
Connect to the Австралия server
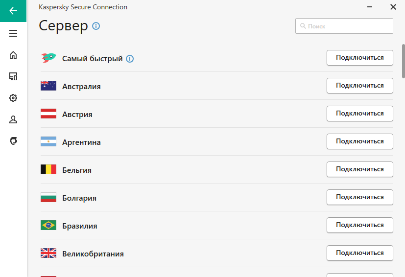pos(360,86)
